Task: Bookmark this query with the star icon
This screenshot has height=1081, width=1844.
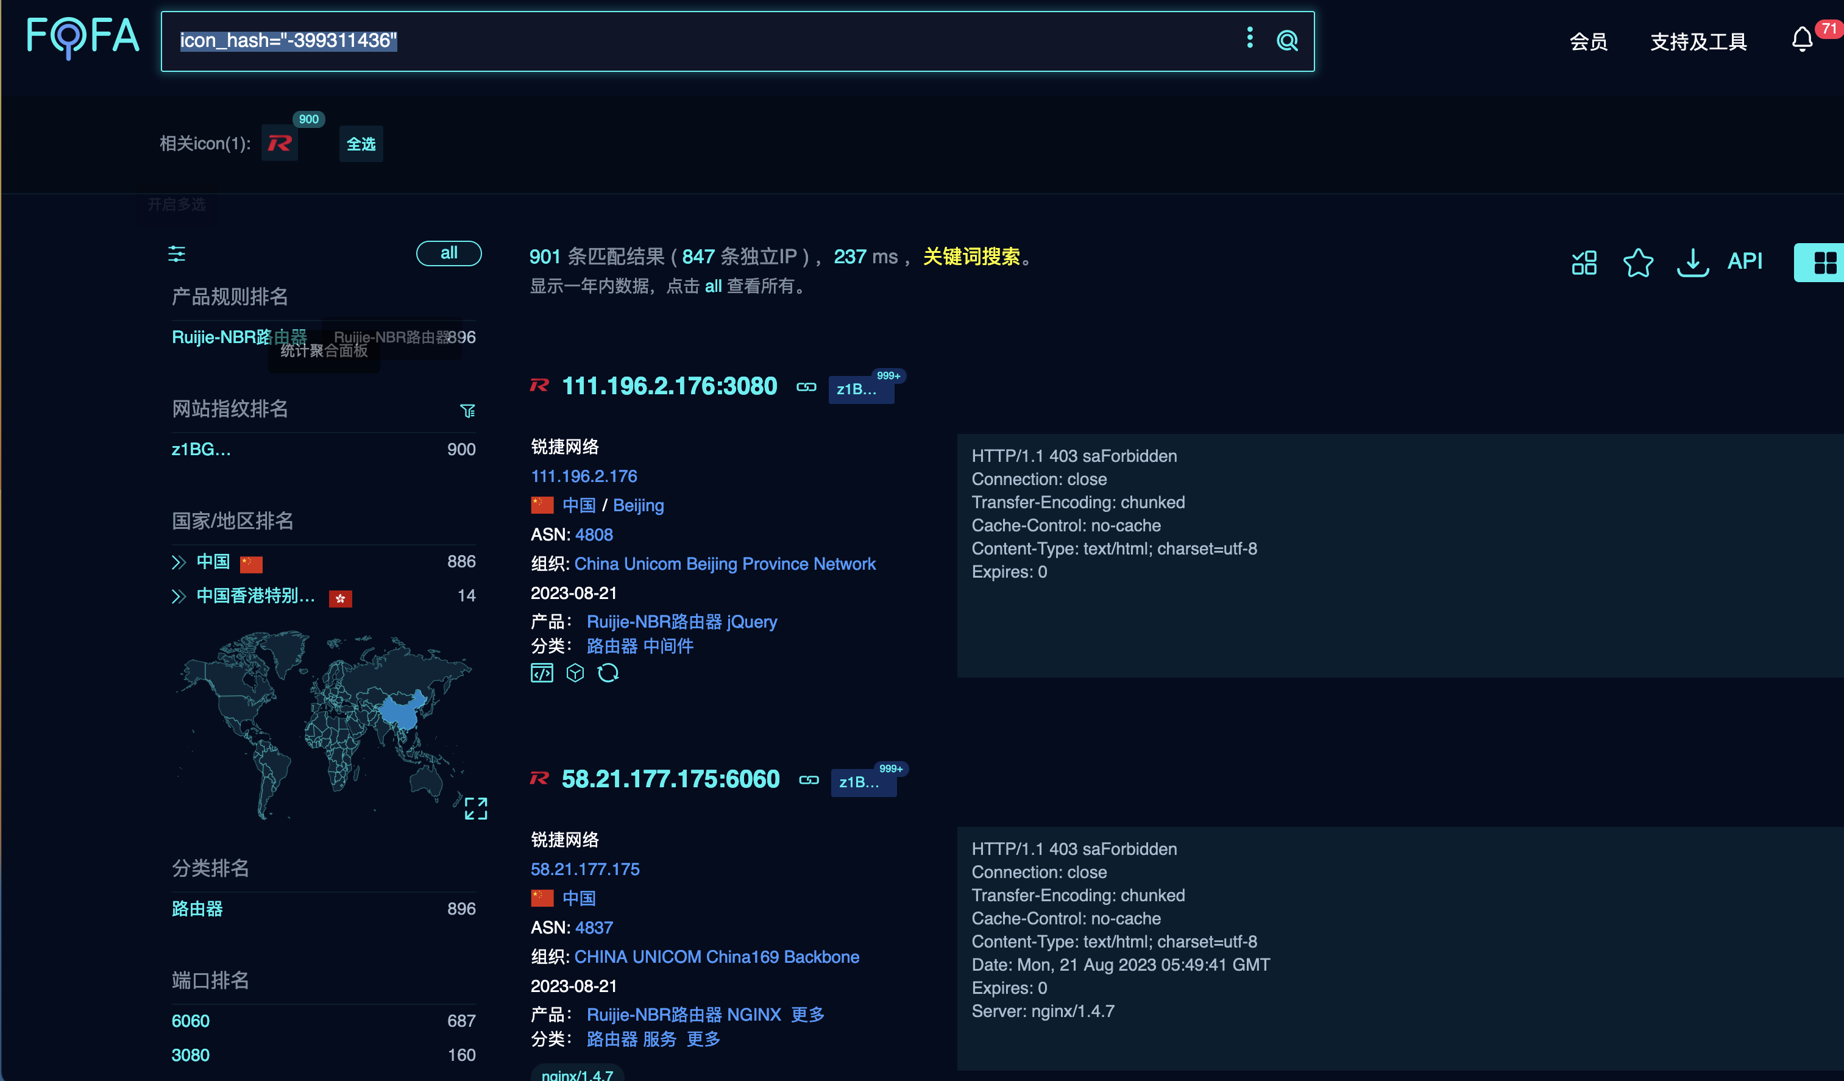Action: tap(1637, 262)
